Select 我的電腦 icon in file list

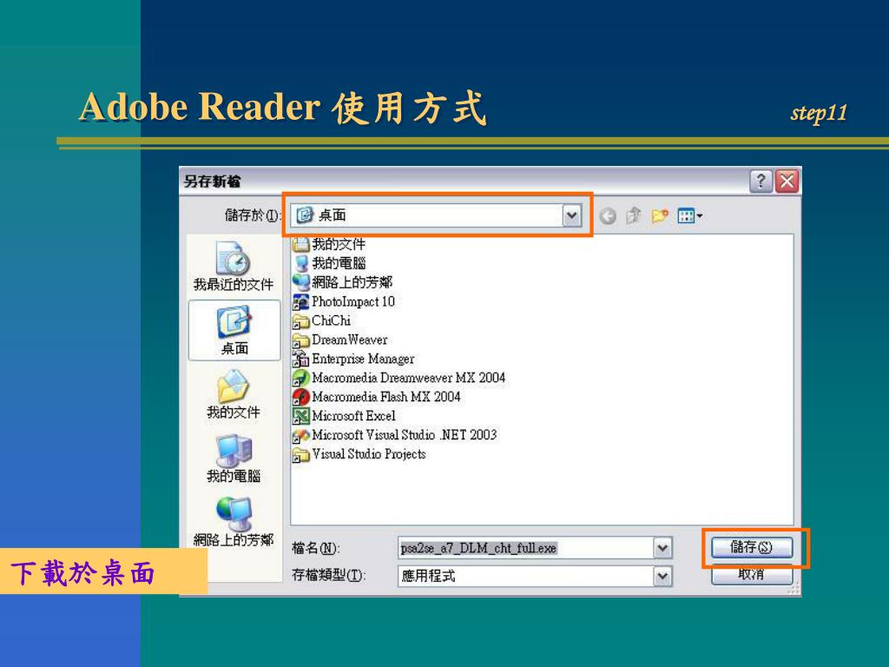(x=300, y=264)
